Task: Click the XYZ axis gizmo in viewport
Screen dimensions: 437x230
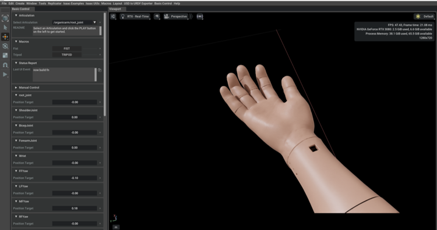Action: [x=114, y=218]
